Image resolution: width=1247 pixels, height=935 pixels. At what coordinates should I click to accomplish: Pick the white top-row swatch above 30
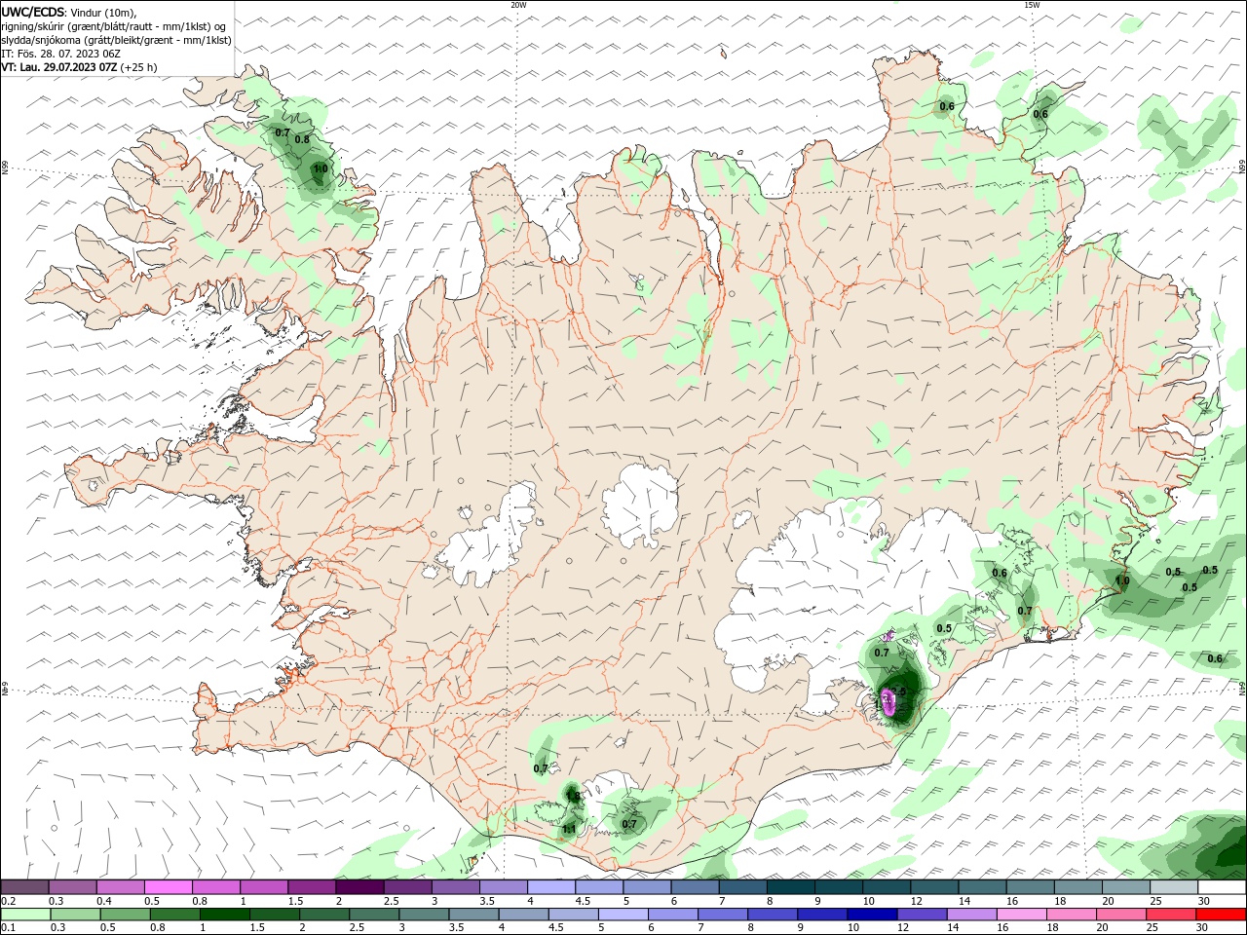point(1222,887)
